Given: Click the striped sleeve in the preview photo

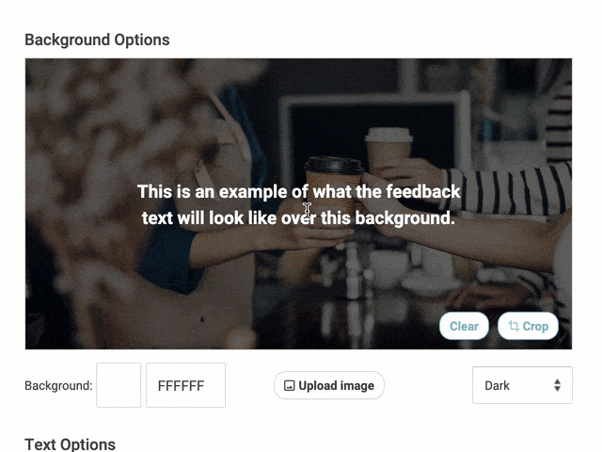Looking at the screenshot, I should [507, 188].
